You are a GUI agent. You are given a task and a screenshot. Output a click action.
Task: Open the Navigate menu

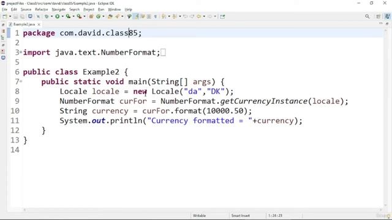click(x=59, y=10)
